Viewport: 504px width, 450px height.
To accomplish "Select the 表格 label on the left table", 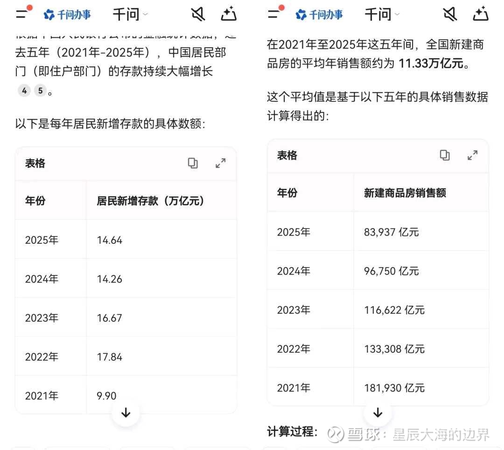I will pyautogui.click(x=35, y=163).
